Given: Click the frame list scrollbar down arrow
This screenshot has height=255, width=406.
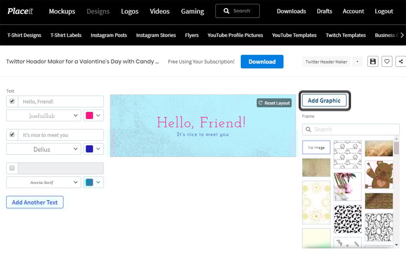Looking at the screenshot, I should (396, 244).
